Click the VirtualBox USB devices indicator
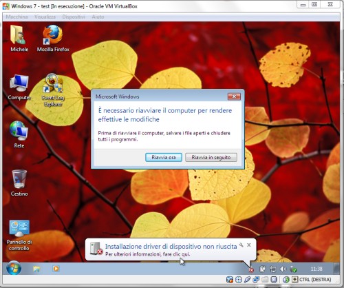 point(247,280)
